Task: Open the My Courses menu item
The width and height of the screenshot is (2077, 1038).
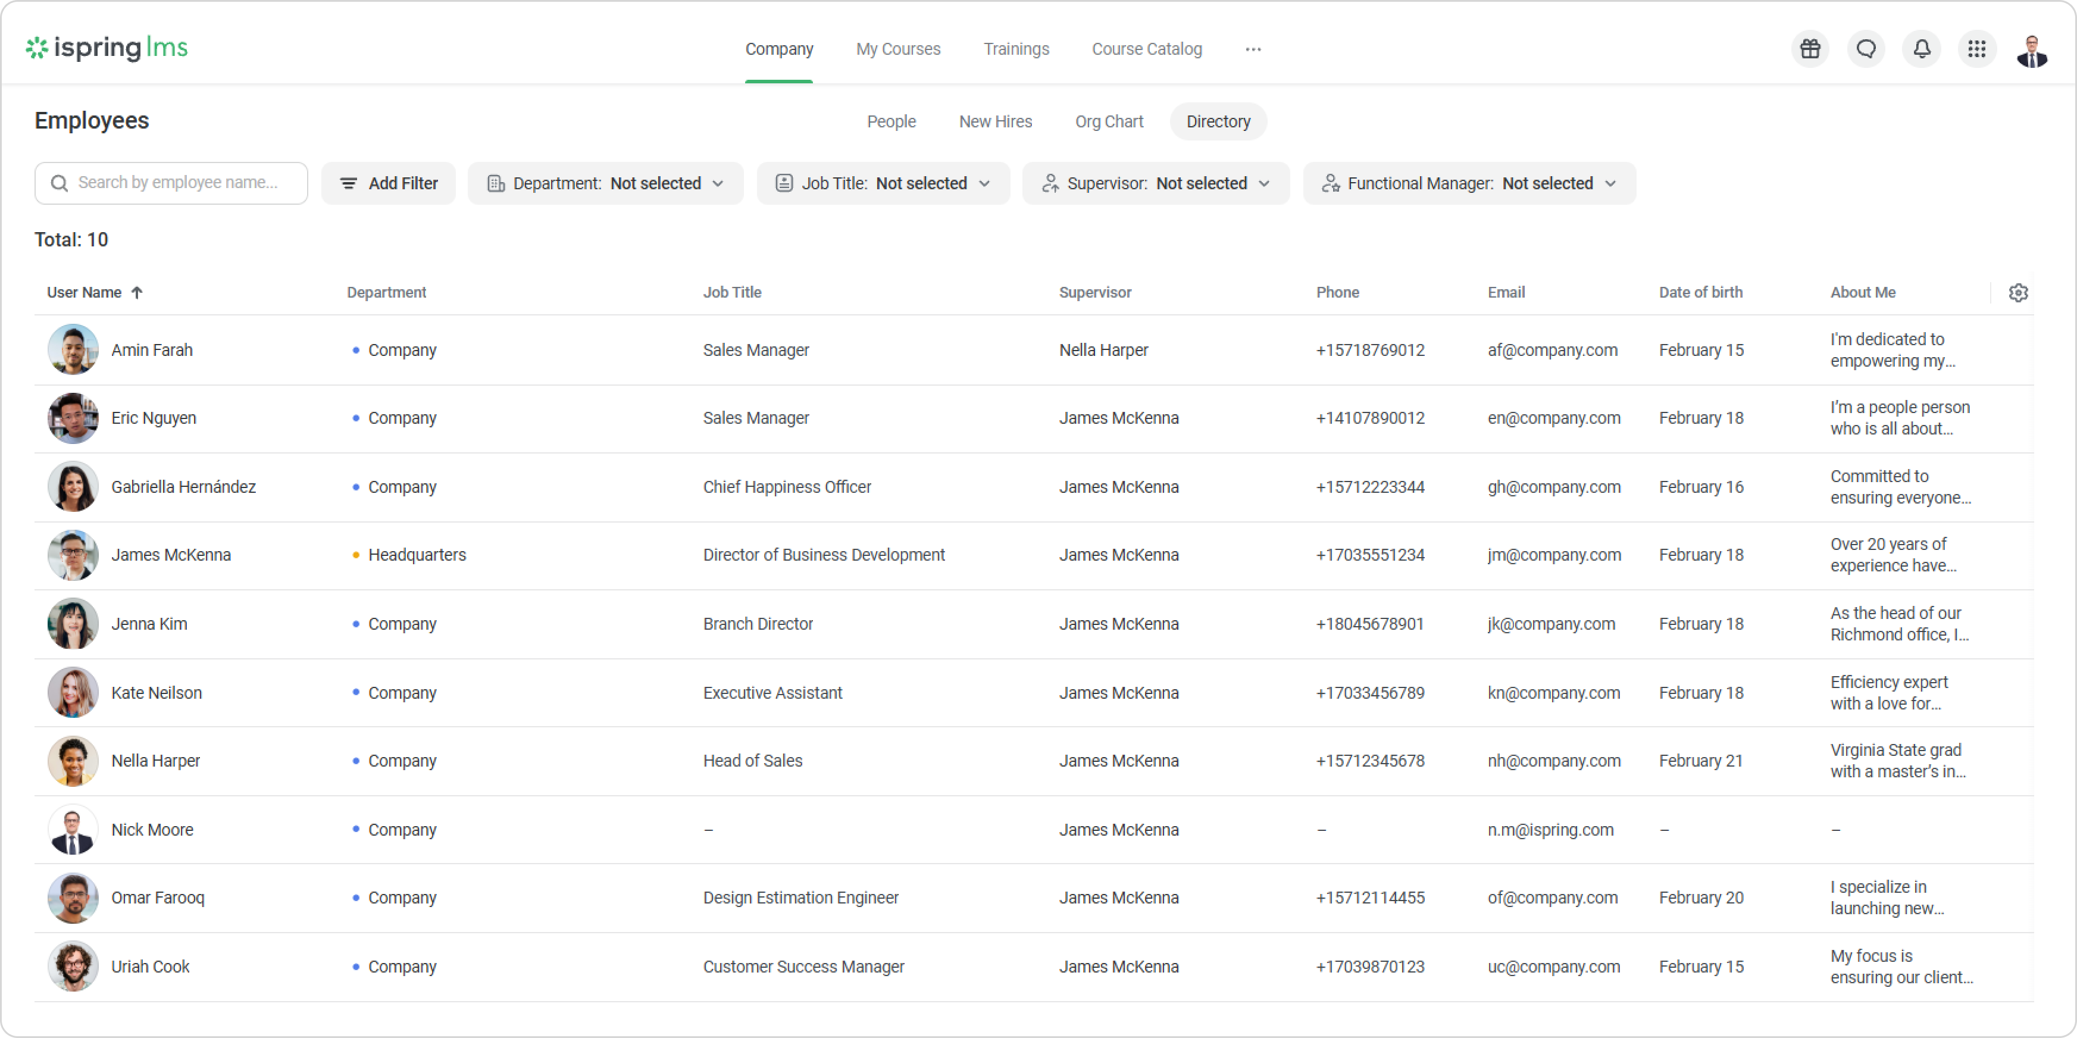Action: [x=897, y=49]
